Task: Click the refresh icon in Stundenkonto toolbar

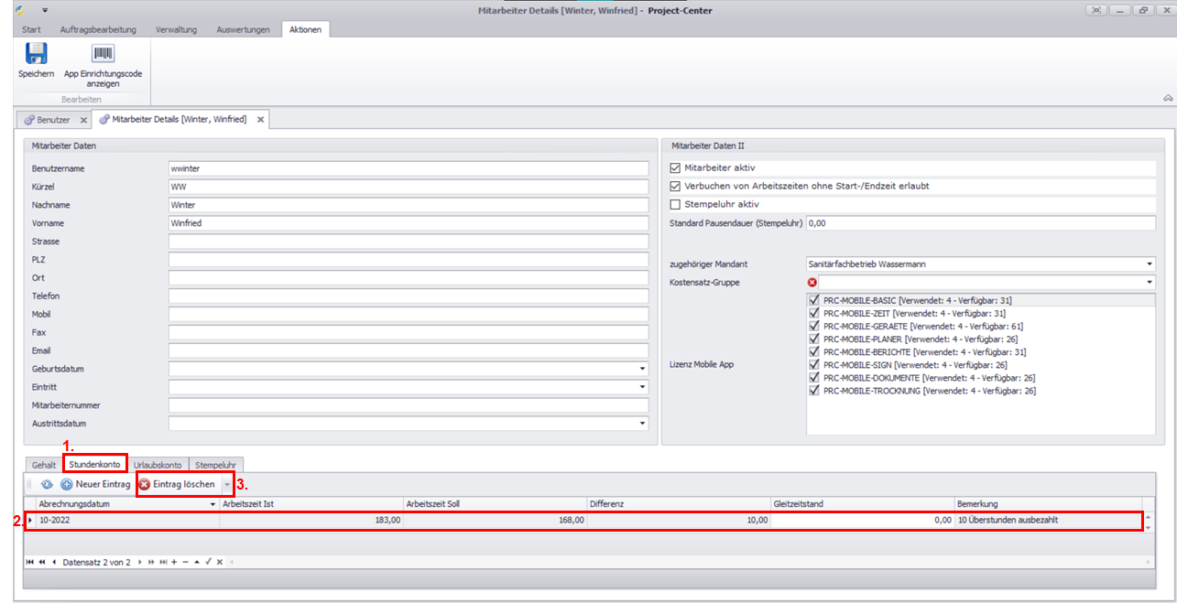Action: click(x=47, y=484)
